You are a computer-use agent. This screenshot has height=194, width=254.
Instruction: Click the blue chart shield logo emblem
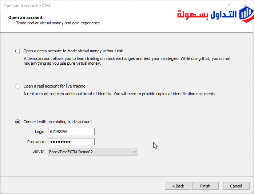pos(246,15)
